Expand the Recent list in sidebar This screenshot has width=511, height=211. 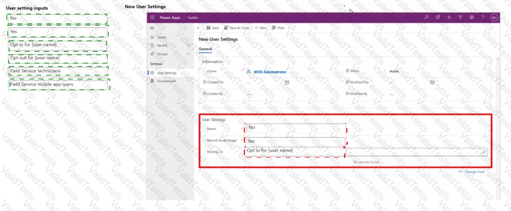[188, 45]
